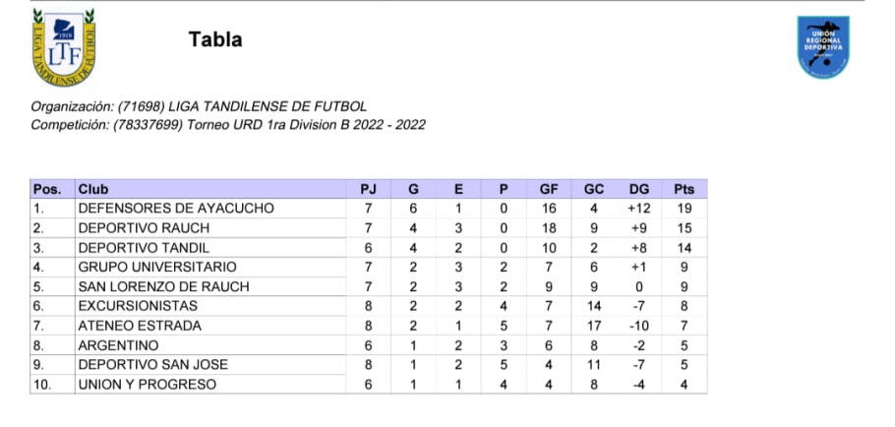Select ATENEO ESTRADA club name
Viewport: 895px width, 427px height.
140,326
